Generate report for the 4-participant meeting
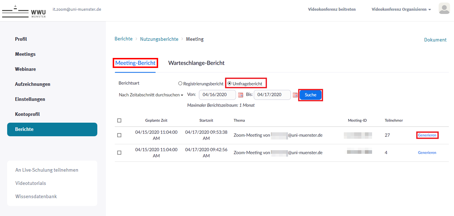 point(427,153)
